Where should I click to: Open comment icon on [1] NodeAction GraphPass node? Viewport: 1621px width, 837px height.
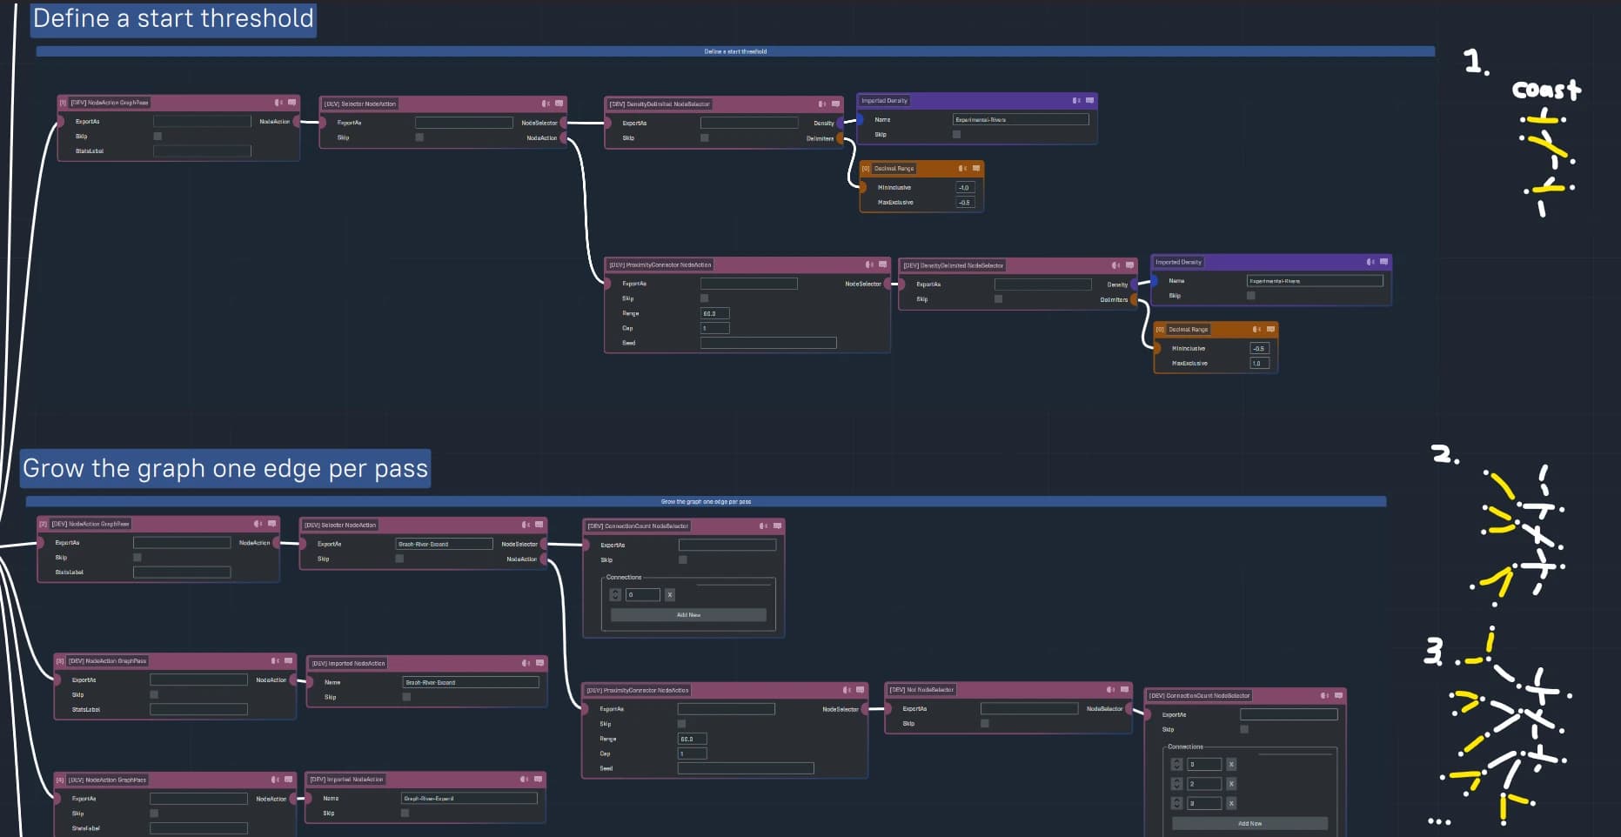(x=291, y=103)
